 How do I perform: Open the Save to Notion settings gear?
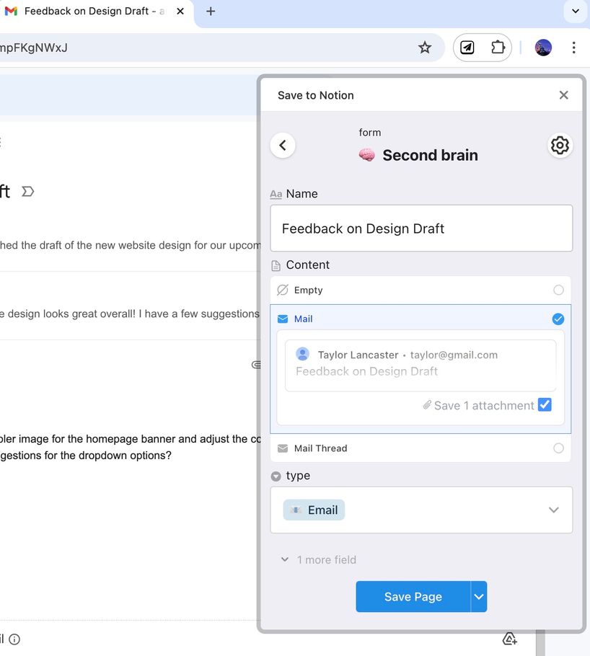point(560,145)
